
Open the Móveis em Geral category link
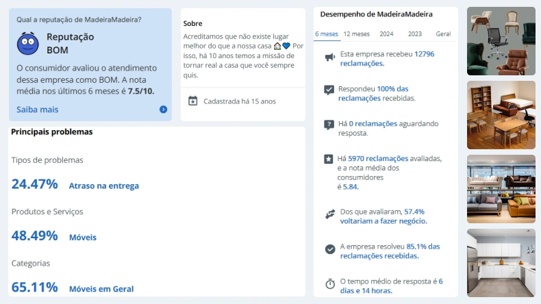tap(101, 289)
